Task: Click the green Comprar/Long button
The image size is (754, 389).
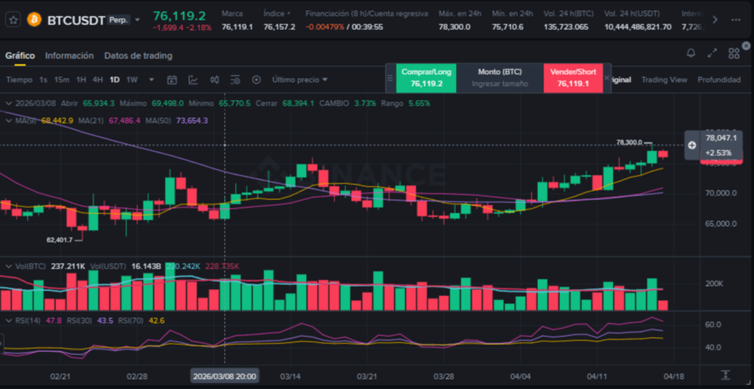Action: pos(427,78)
